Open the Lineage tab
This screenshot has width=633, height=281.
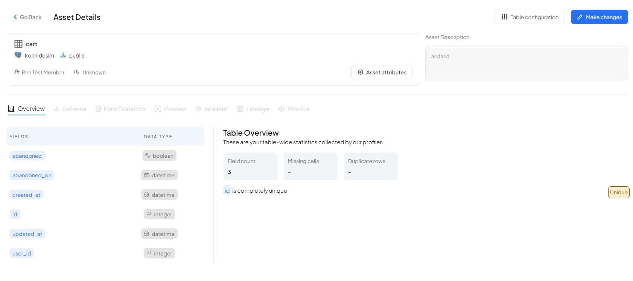[253, 109]
